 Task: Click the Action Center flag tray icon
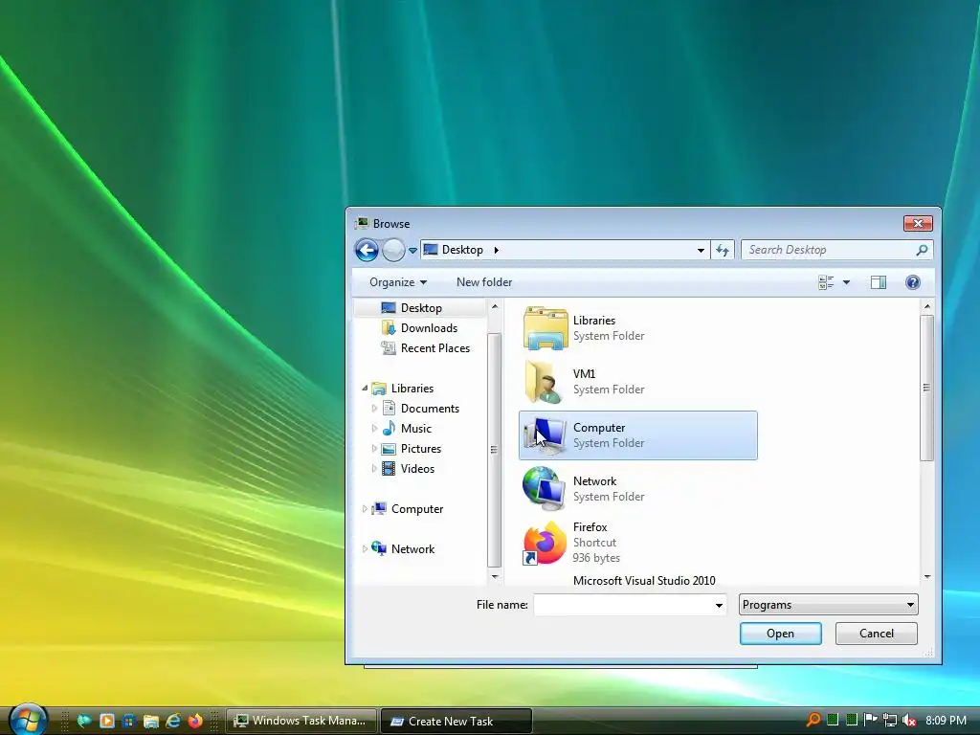pyautogui.click(x=870, y=720)
